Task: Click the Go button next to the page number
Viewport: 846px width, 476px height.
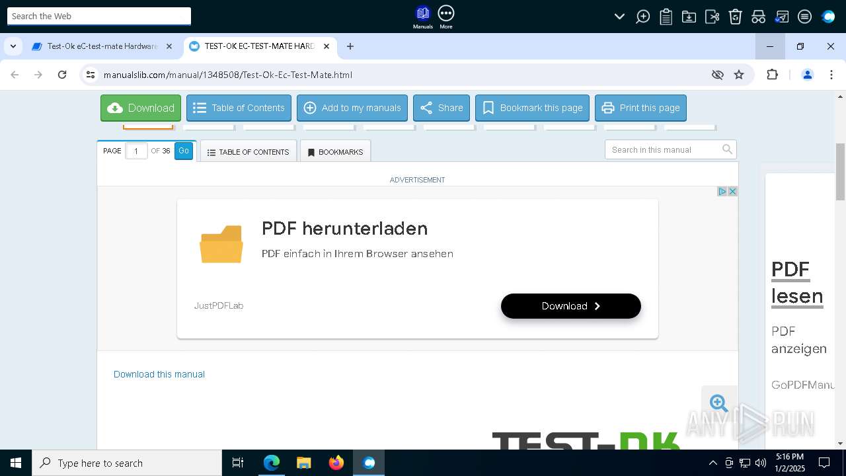Action: tap(184, 151)
